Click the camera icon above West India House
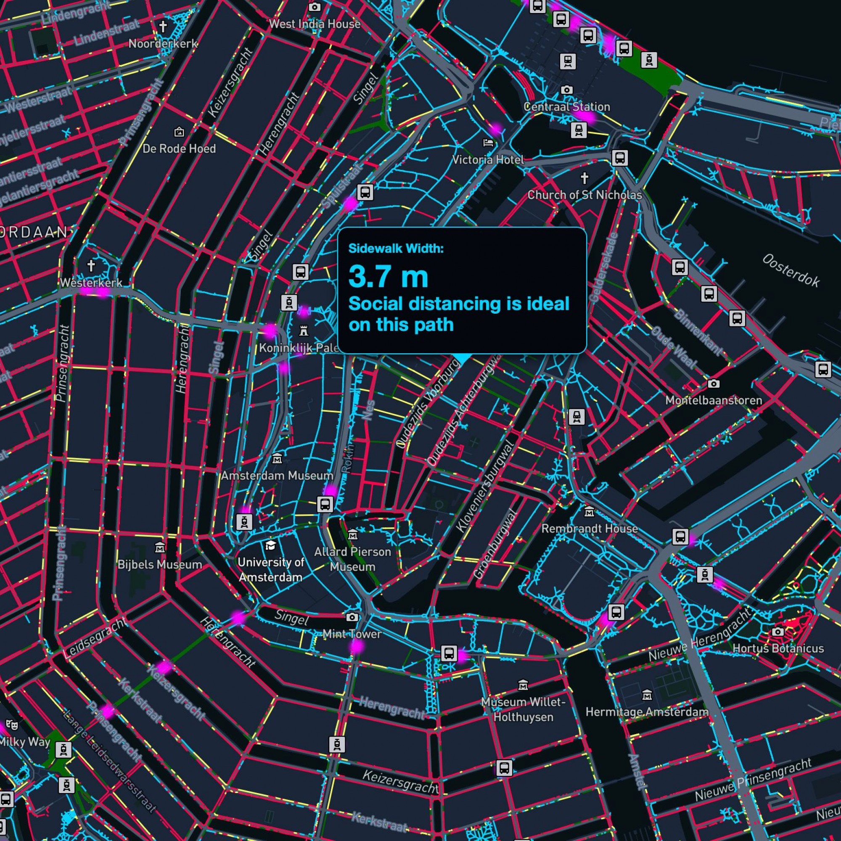The image size is (841, 841). pos(314,7)
